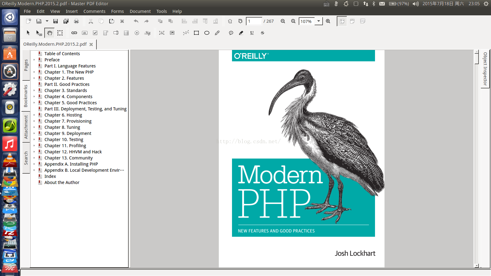The width and height of the screenshot is (491, 276).
Task: Print the document via printer icon
Action: (x=76, y=21)
